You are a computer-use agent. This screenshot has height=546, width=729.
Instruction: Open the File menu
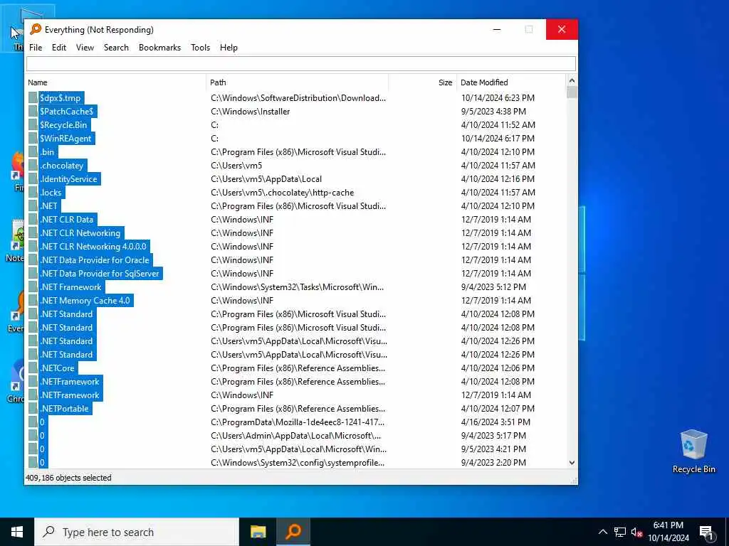pos(36,48)
